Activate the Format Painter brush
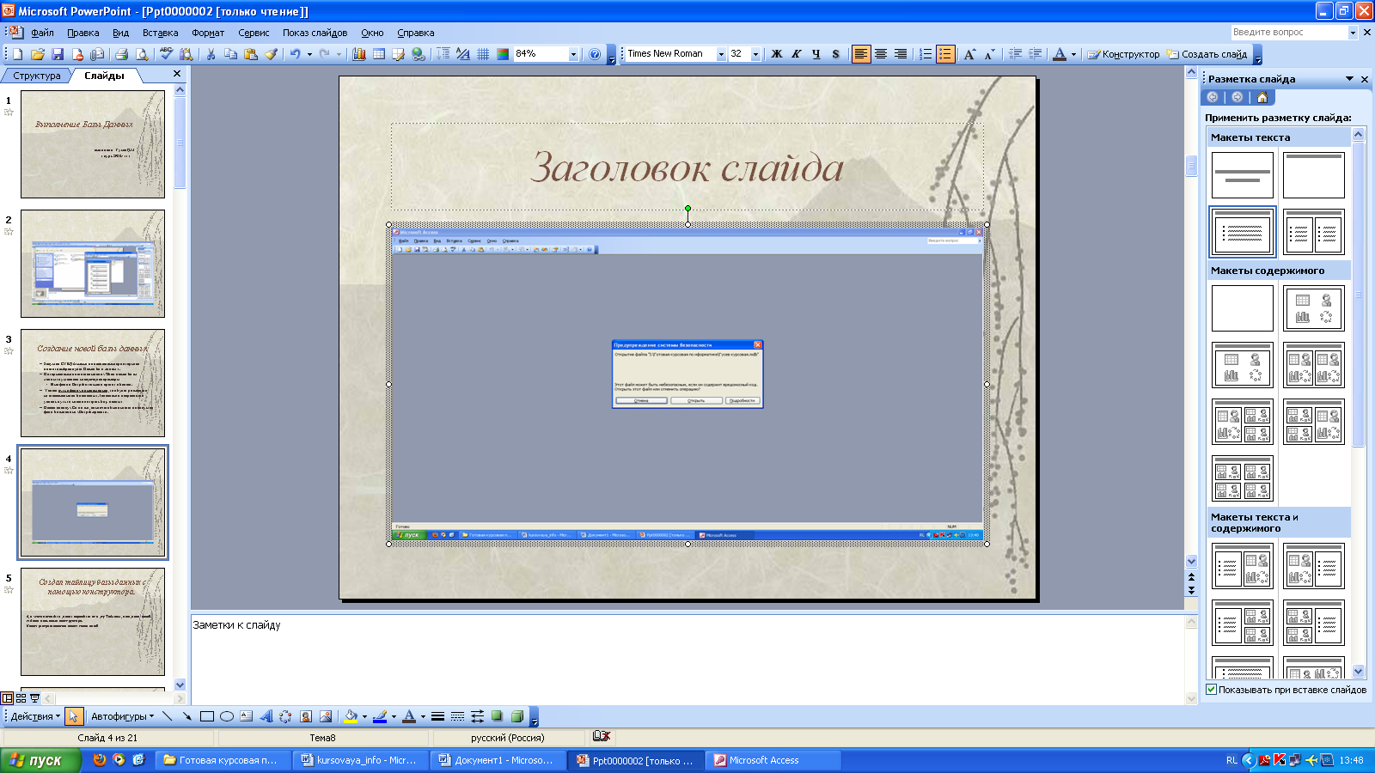The height and width of the screenshot is (773, 1375). 272,54
